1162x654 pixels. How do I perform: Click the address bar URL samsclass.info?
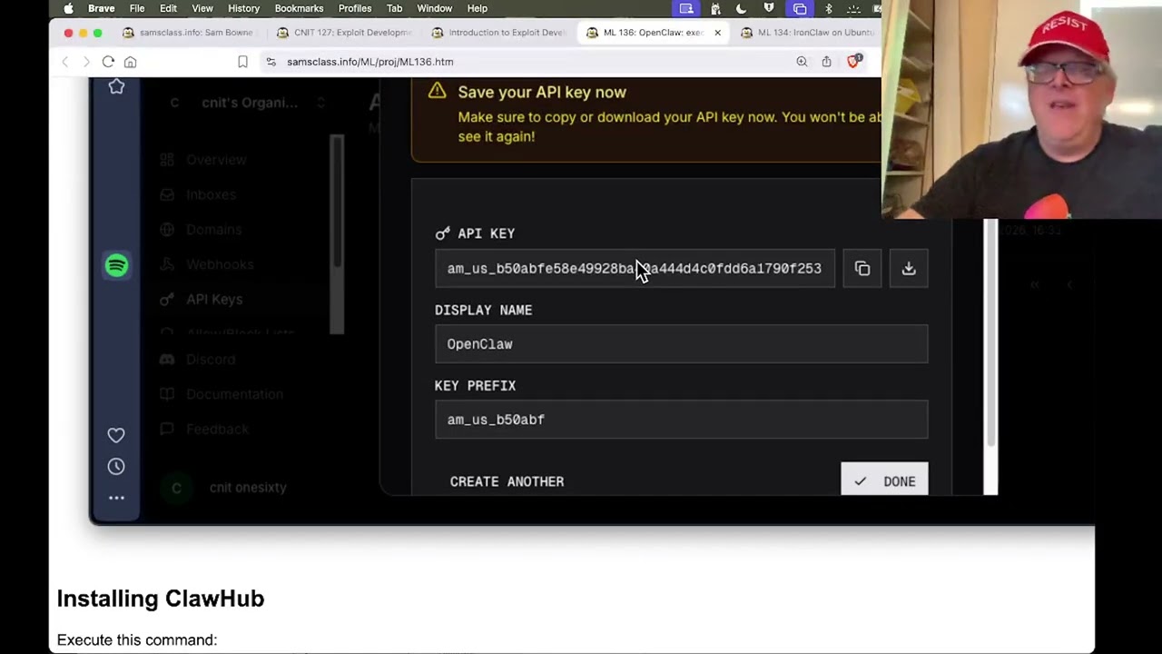tap(370, 62)
